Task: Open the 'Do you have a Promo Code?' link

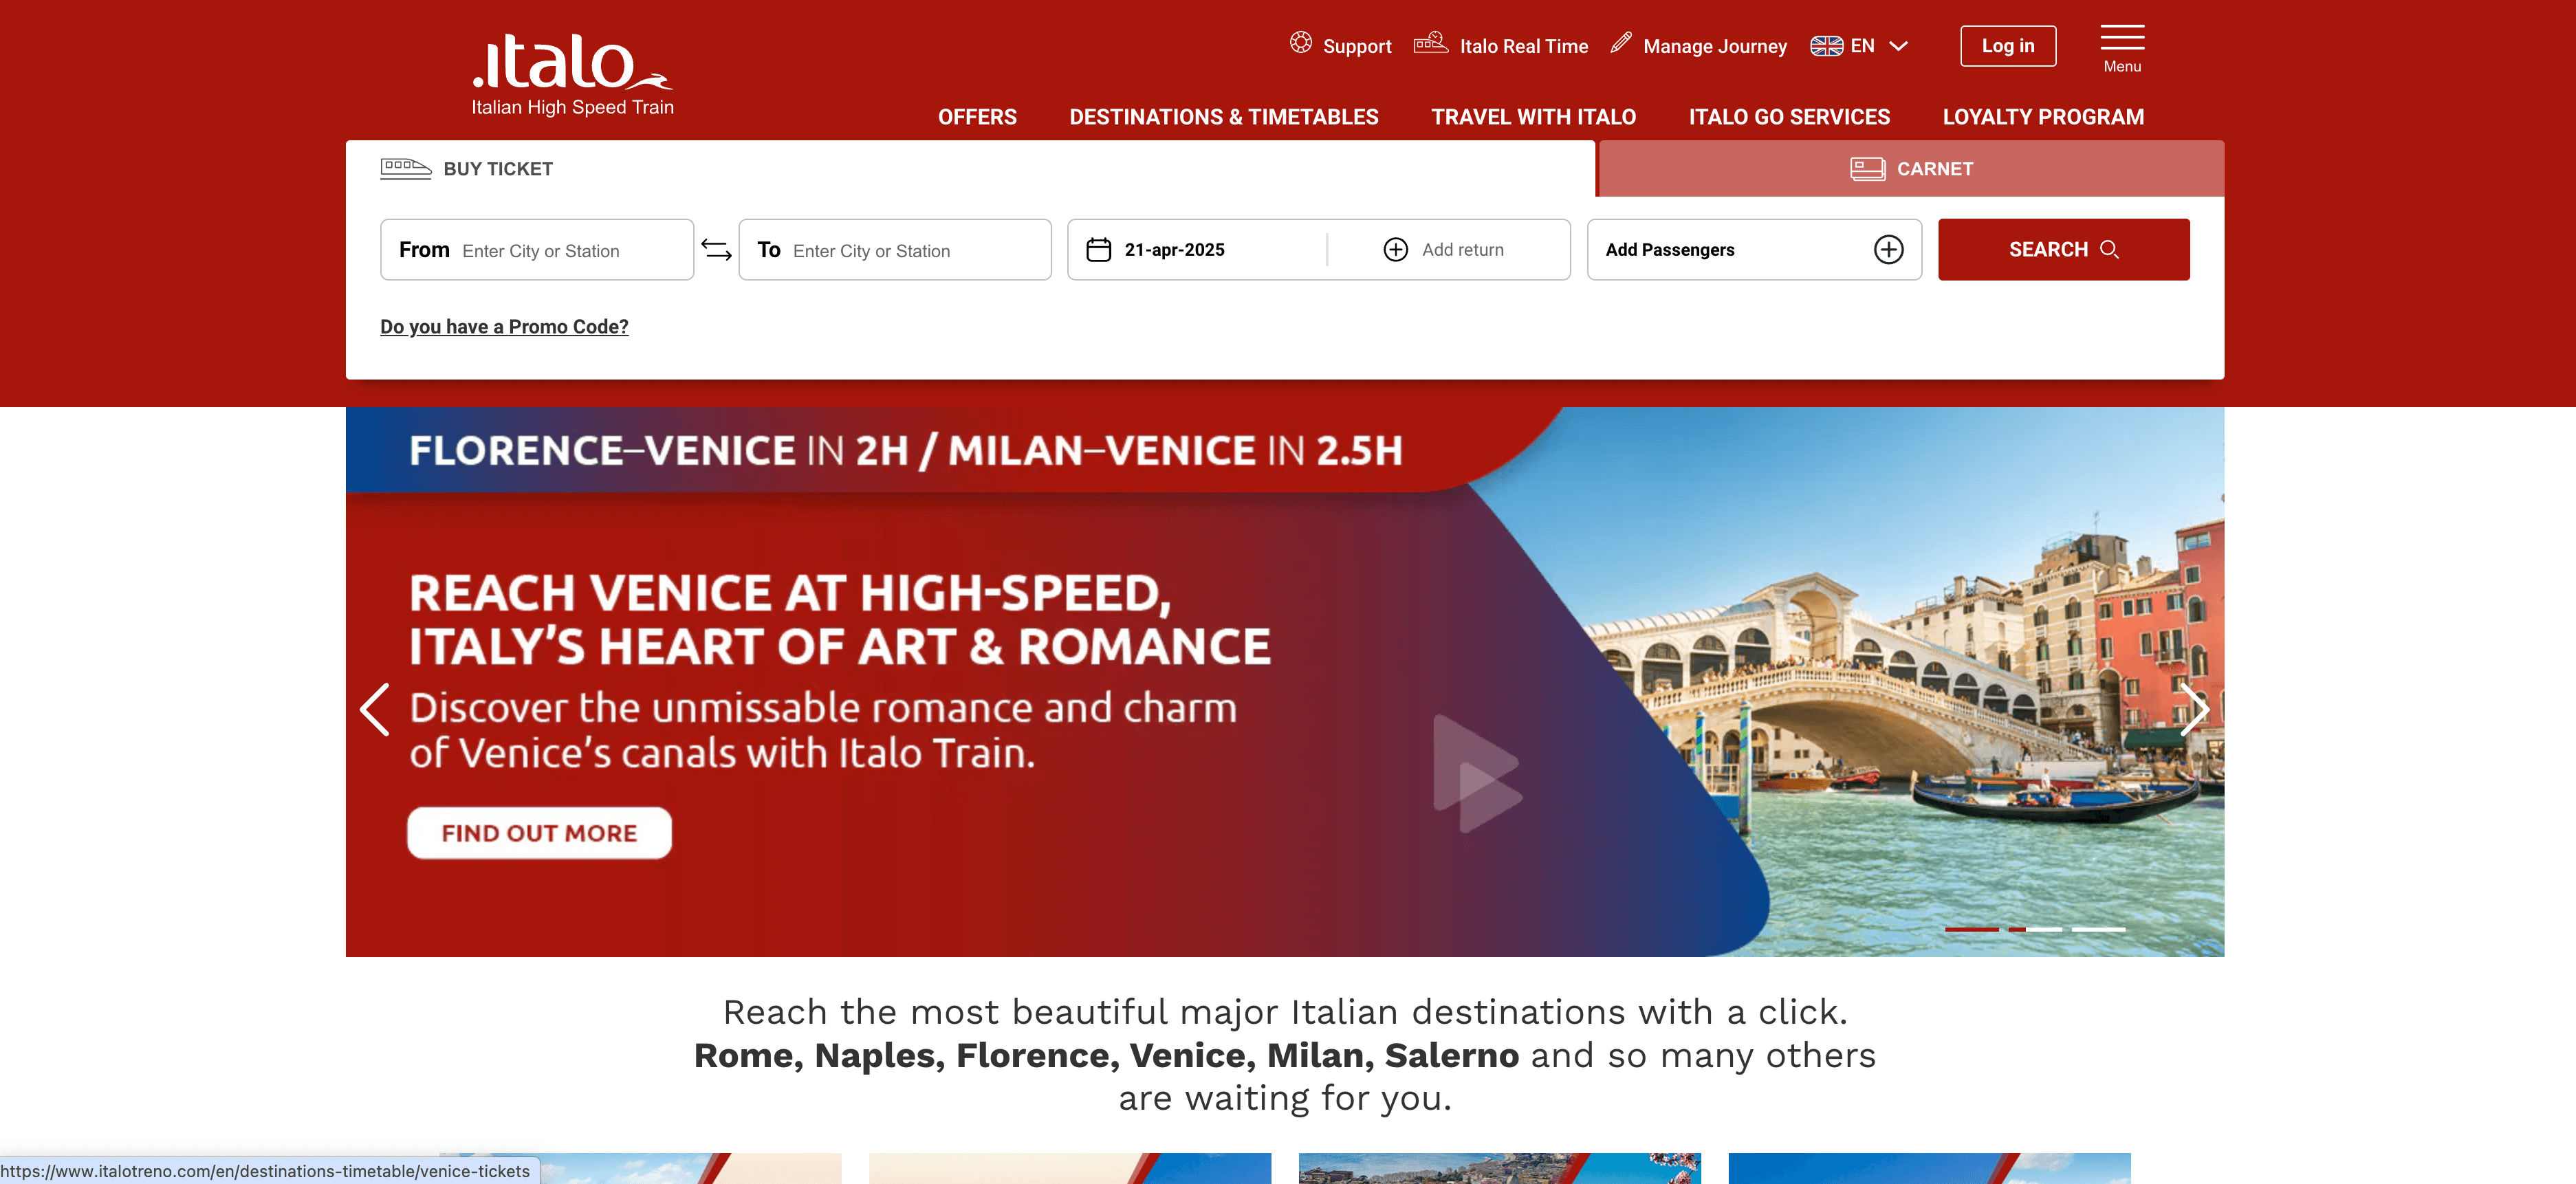Action: coord(505,326)
